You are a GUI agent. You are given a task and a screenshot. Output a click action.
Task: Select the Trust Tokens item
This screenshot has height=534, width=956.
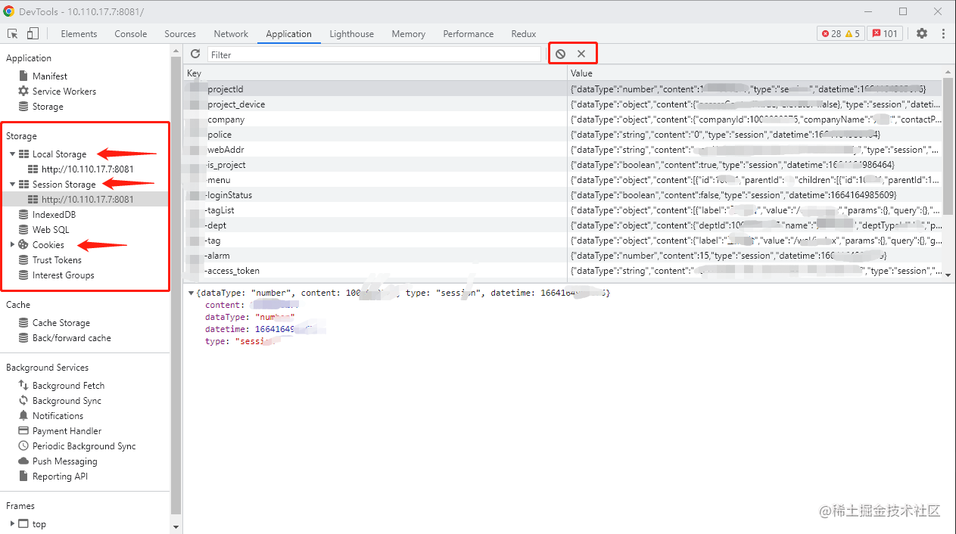point(57,260)
